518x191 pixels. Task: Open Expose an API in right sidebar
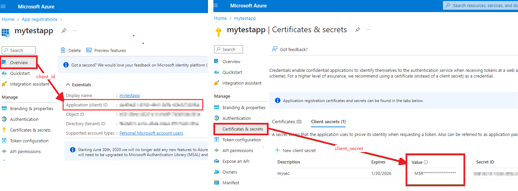pyautogui.click(x=236, y=161)
